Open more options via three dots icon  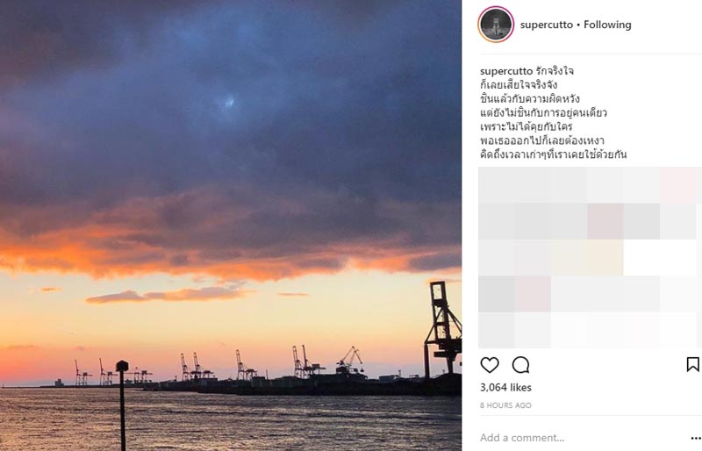pyautogui.click(x=691, y=437)
